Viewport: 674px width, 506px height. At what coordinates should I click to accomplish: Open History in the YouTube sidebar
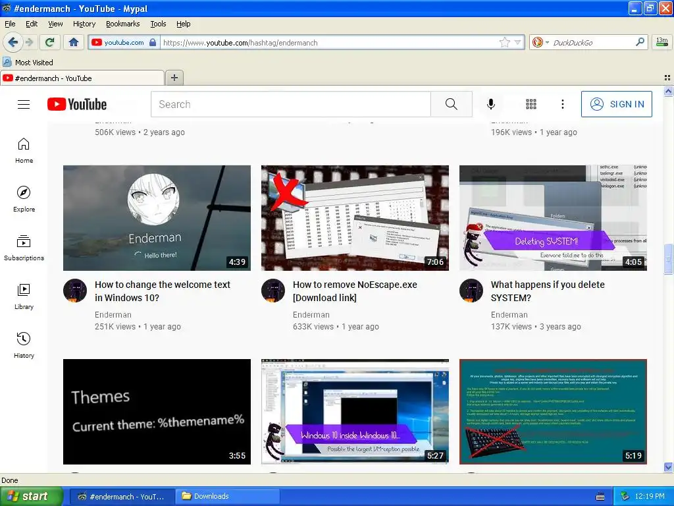coord(24,345)
